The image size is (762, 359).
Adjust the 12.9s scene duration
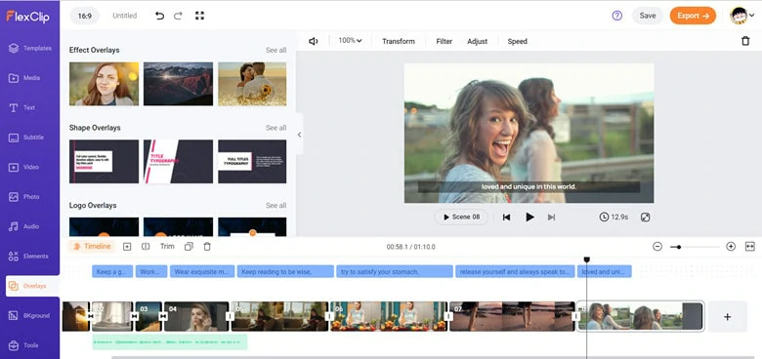[614, 217]
